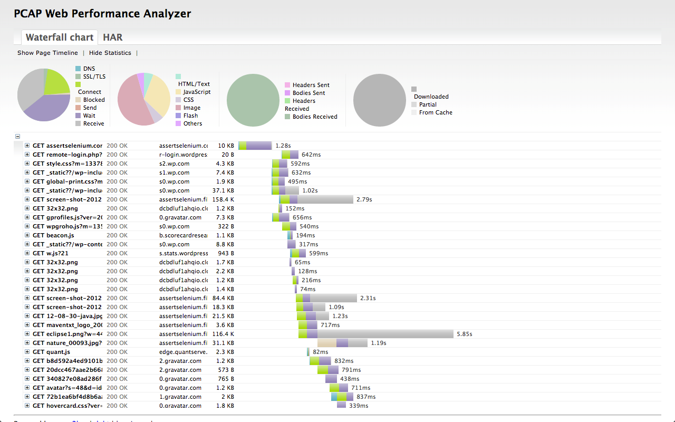Open the HAR tab
Image resolution: width=675 pixels, height=422 pixels.
tap(113, 37)
